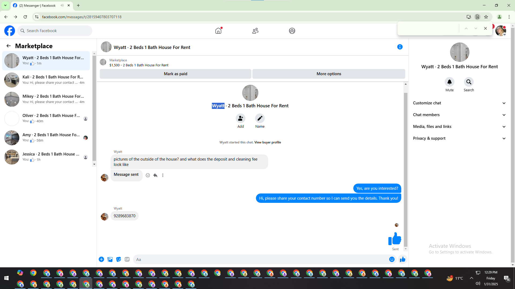Open Wyatt's listing thumbnail in right panel
The width and height of the screenshot is (515, 289).
coord(459,52)
